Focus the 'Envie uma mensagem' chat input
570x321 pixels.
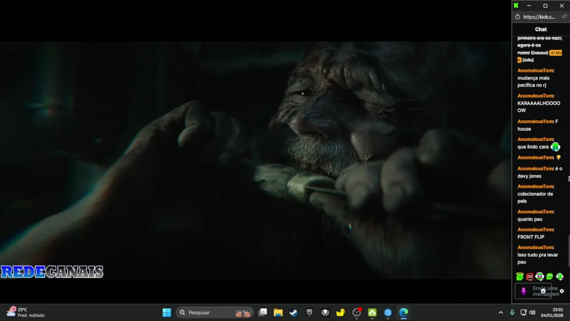tap(533, 291)
